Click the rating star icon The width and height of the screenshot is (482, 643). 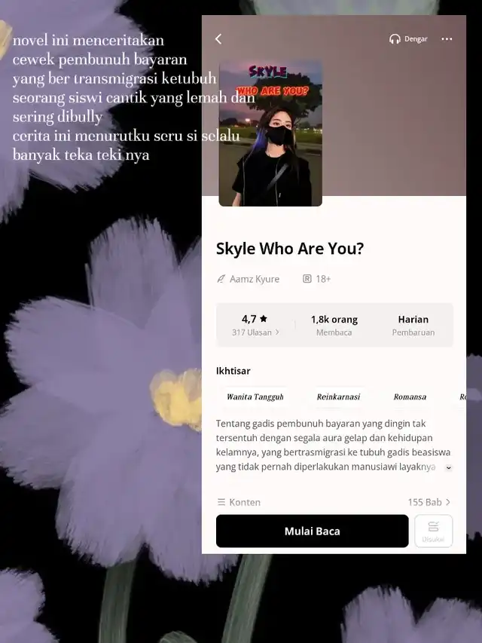pyautogui.click(x=264, y=319)
